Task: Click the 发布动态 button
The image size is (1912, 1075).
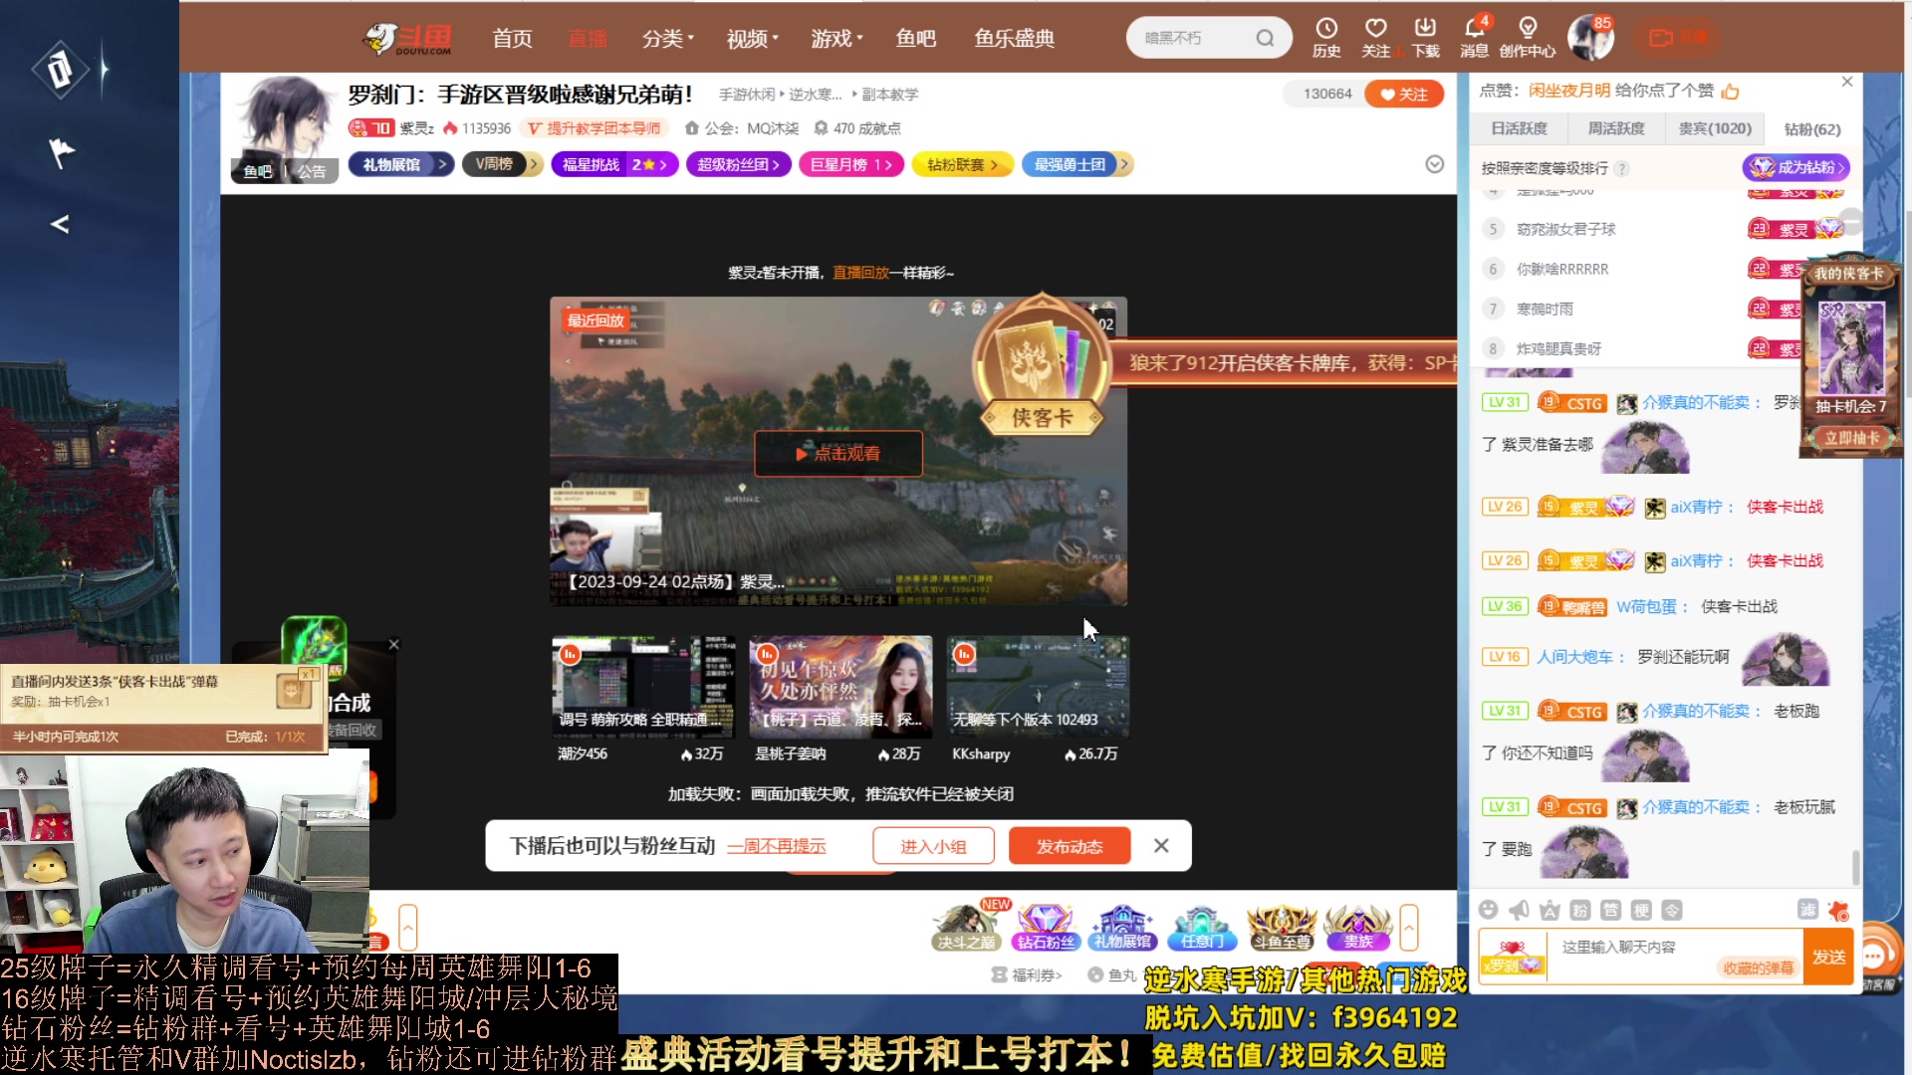Action: click(x=1070, y=845)
